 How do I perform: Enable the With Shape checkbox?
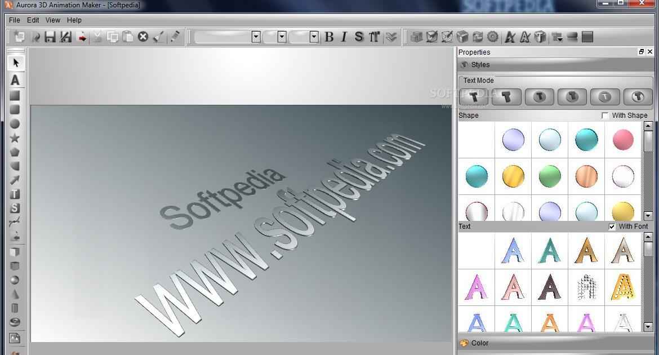click(605, 116)
